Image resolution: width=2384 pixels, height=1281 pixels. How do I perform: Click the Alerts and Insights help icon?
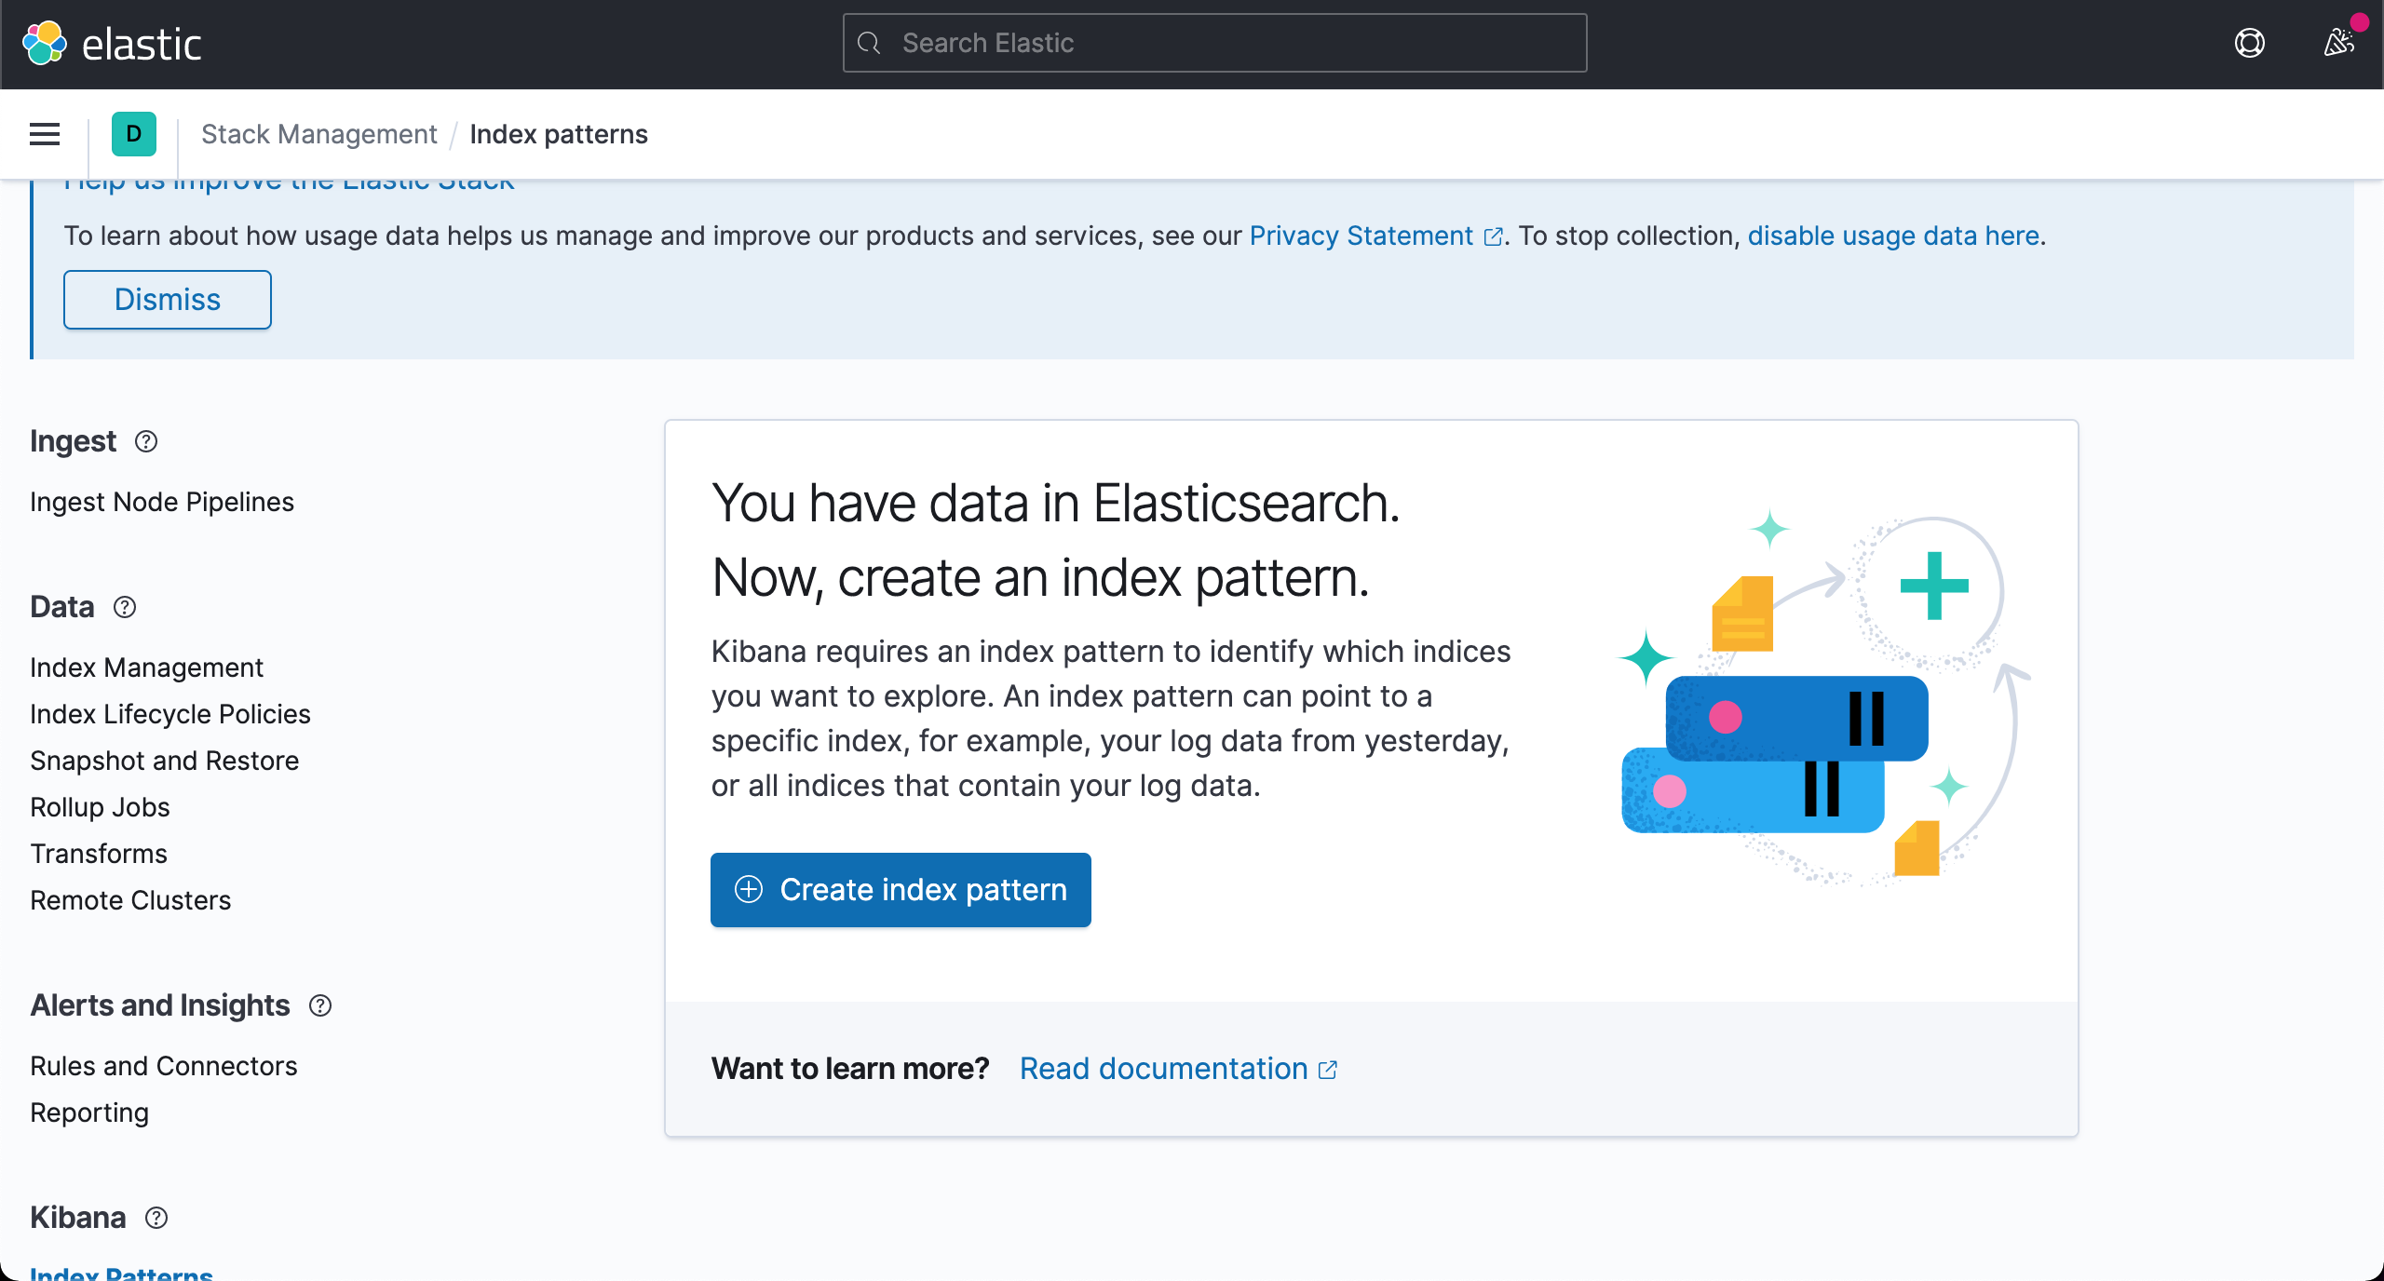pos(320,1005)
